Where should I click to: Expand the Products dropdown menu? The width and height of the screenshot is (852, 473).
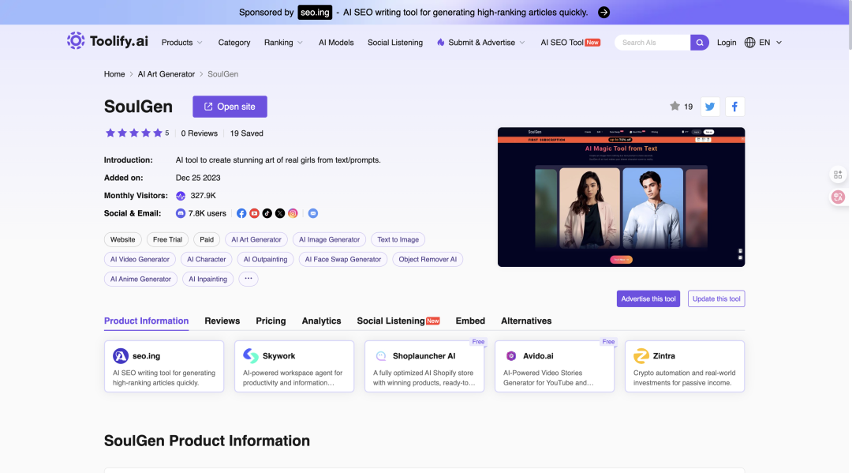pos(182,43)
